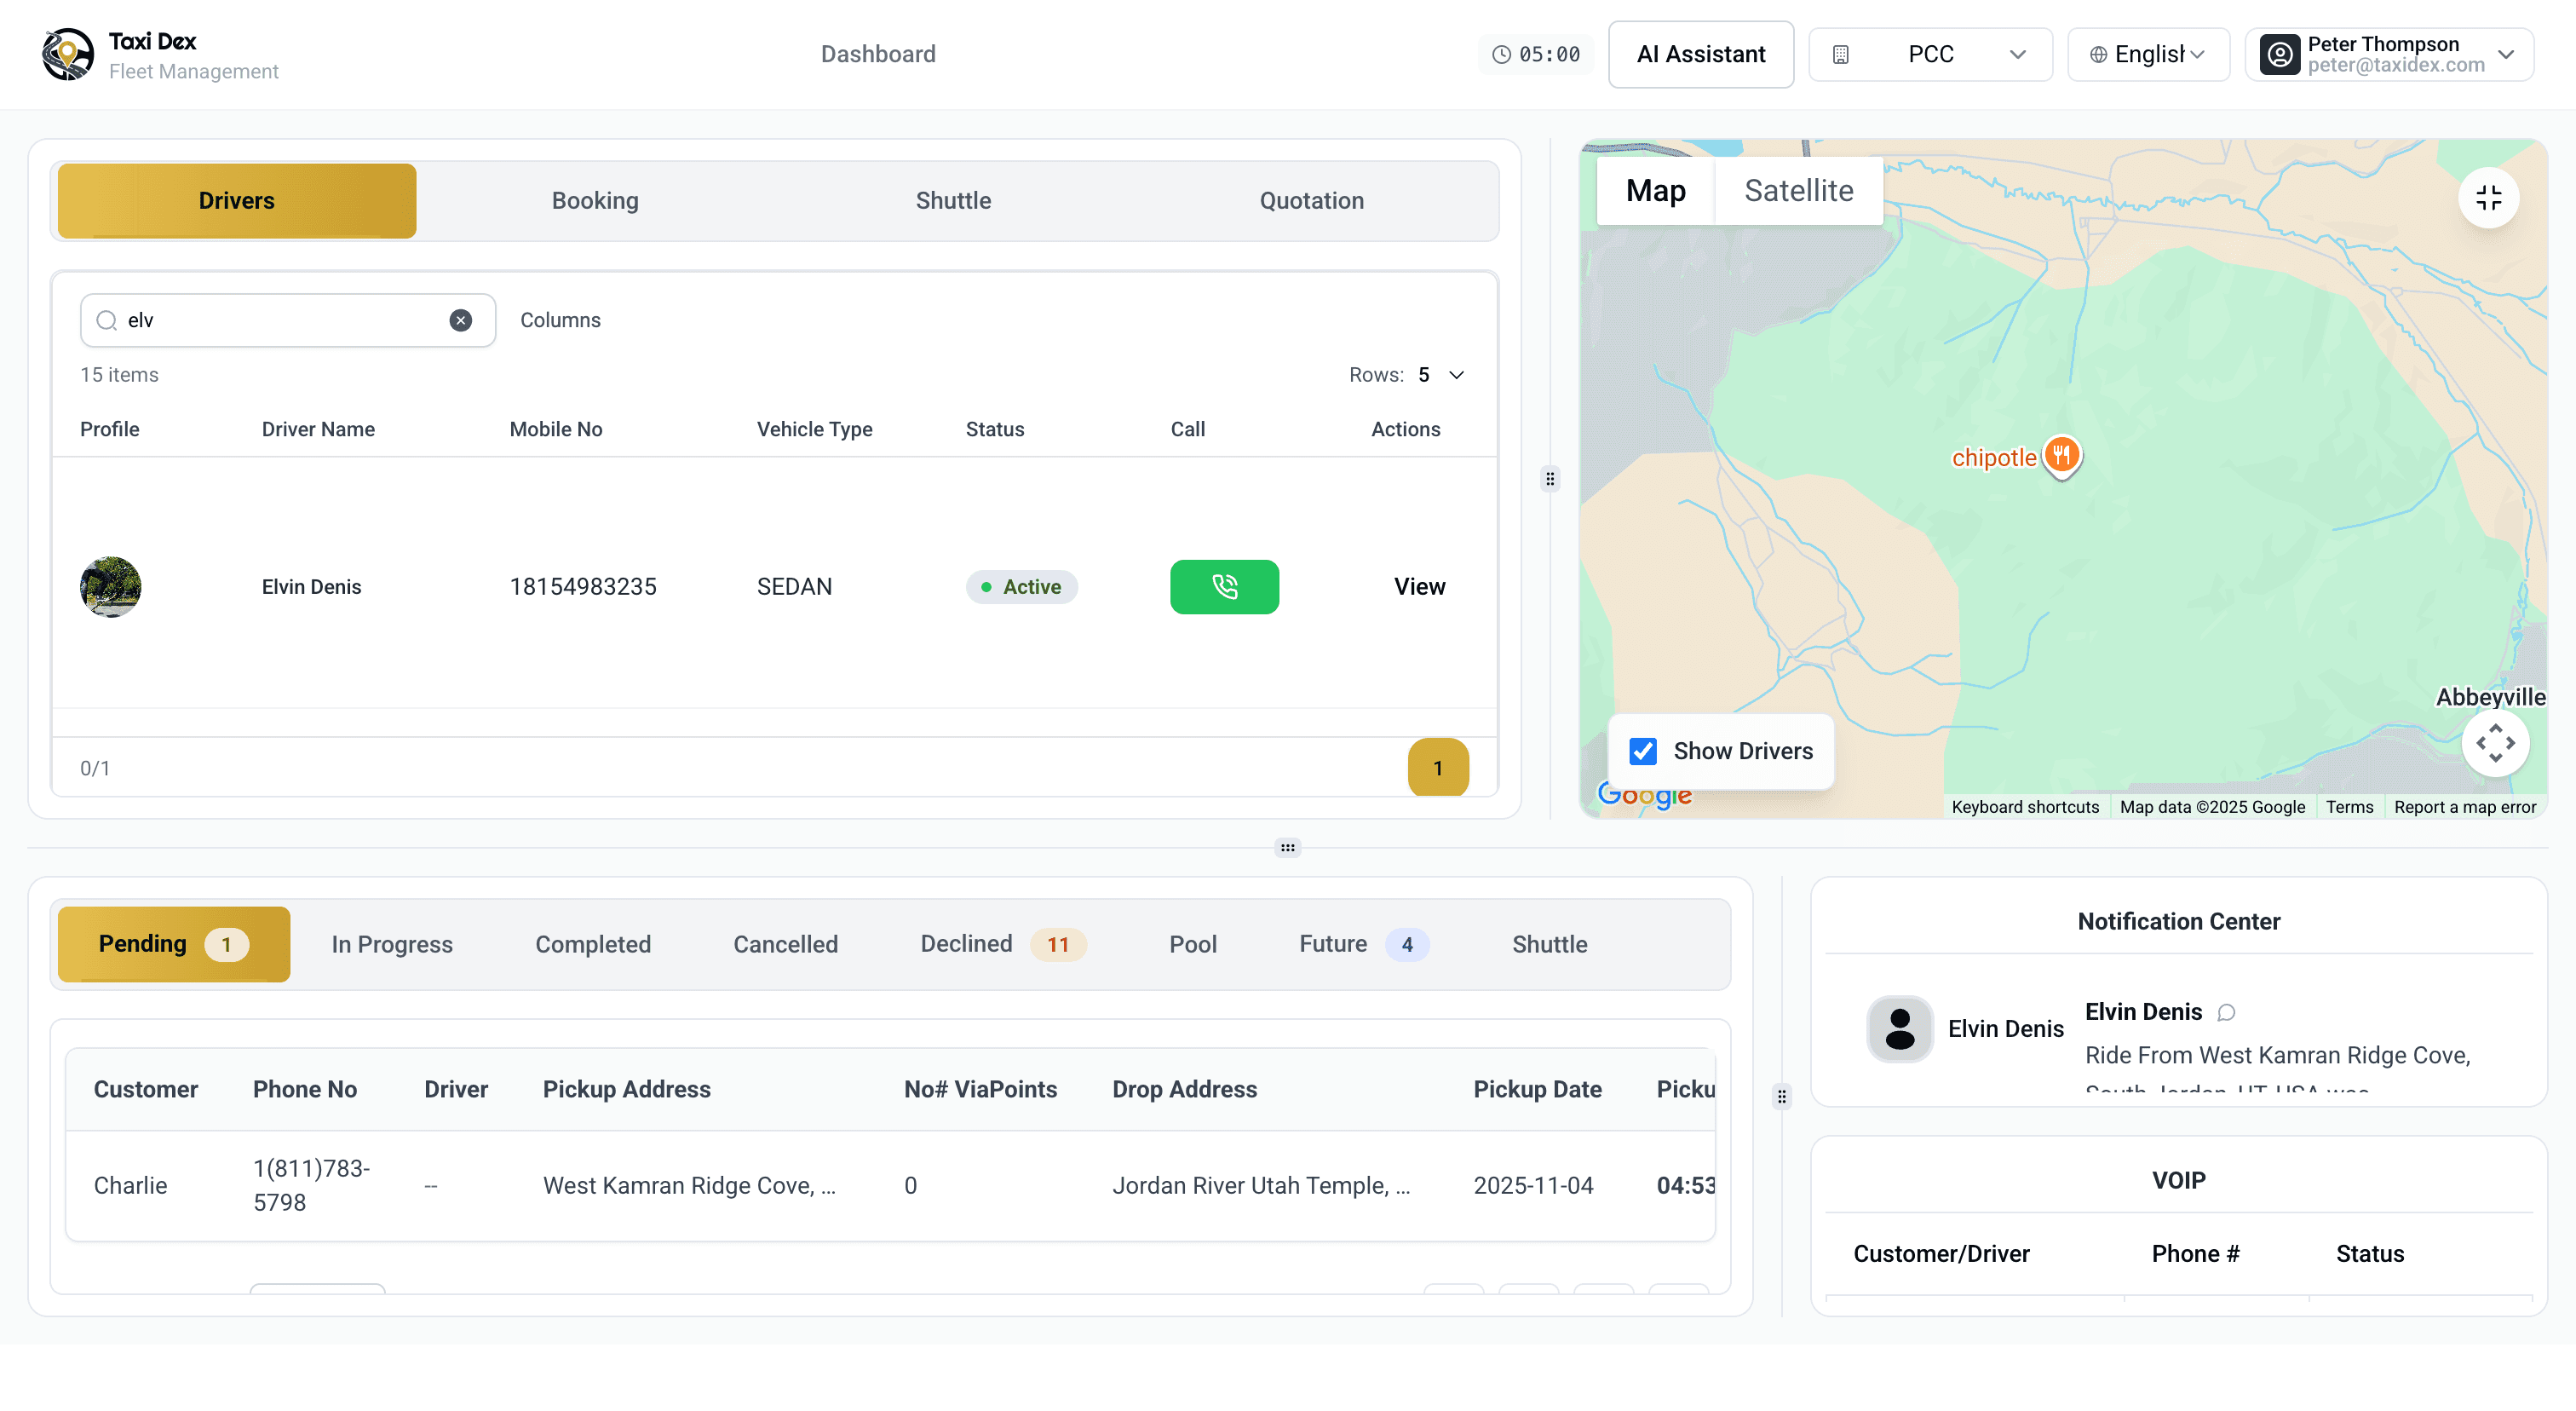Click the Taxi Dex logo icon
This screenshot has width=2576, height=1411.
(68, 54)
